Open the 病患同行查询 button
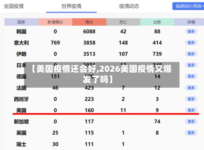 tap(188, 6)
